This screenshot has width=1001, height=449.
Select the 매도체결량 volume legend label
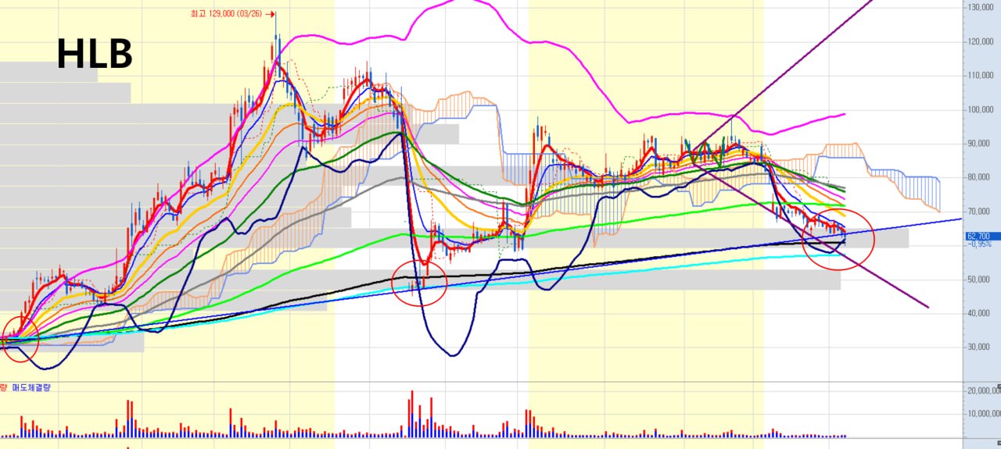click(x=30, y=387)
